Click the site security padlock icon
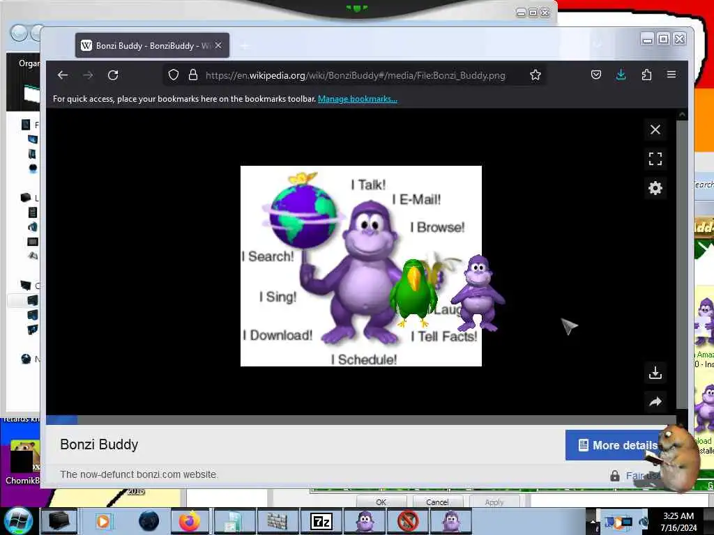714x535 pixels. point(193,75)
